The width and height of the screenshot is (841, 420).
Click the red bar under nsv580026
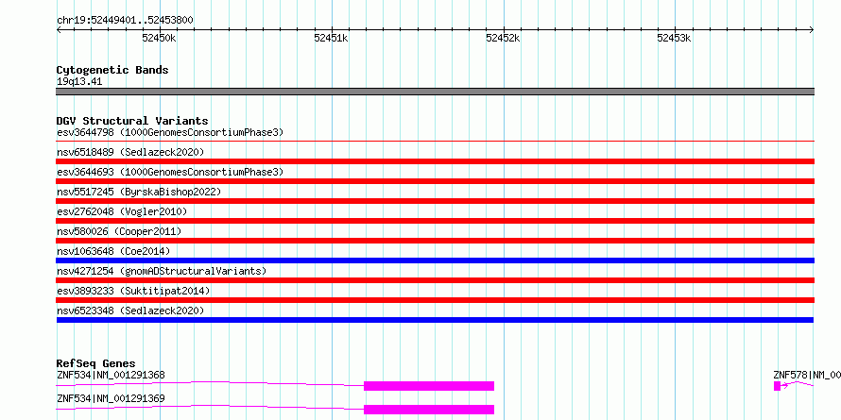(435, 241)
